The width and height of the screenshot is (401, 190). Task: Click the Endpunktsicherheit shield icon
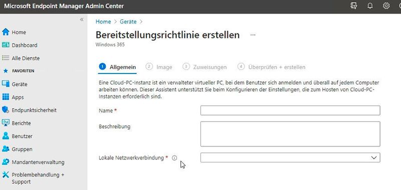pyautogui.click(x=6, y=110)
